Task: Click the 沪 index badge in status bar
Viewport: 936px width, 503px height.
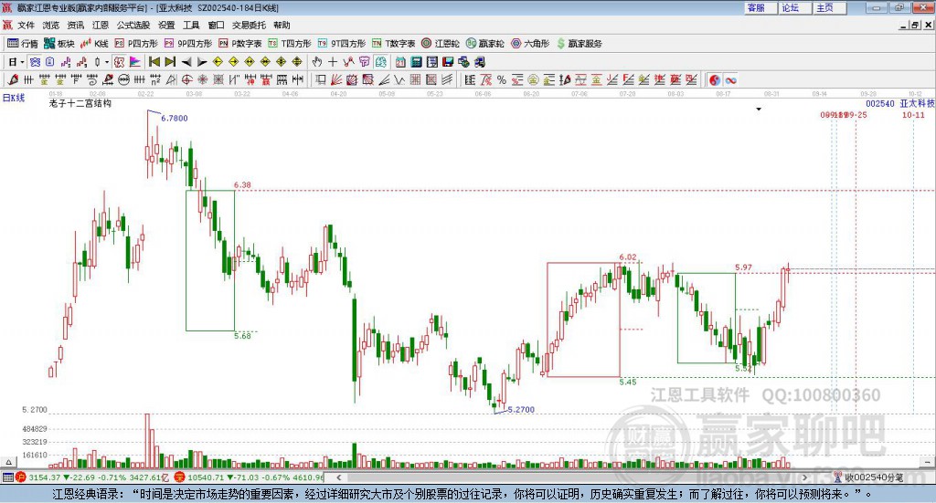Action: click(20, 477)
